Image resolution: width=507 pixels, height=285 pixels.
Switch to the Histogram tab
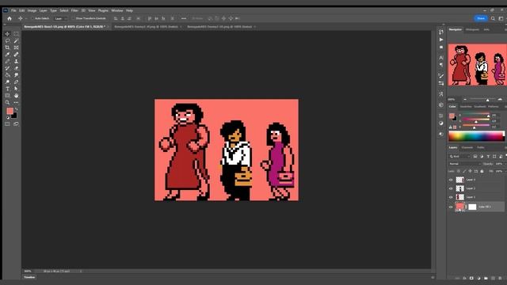(x=472, y=29)
